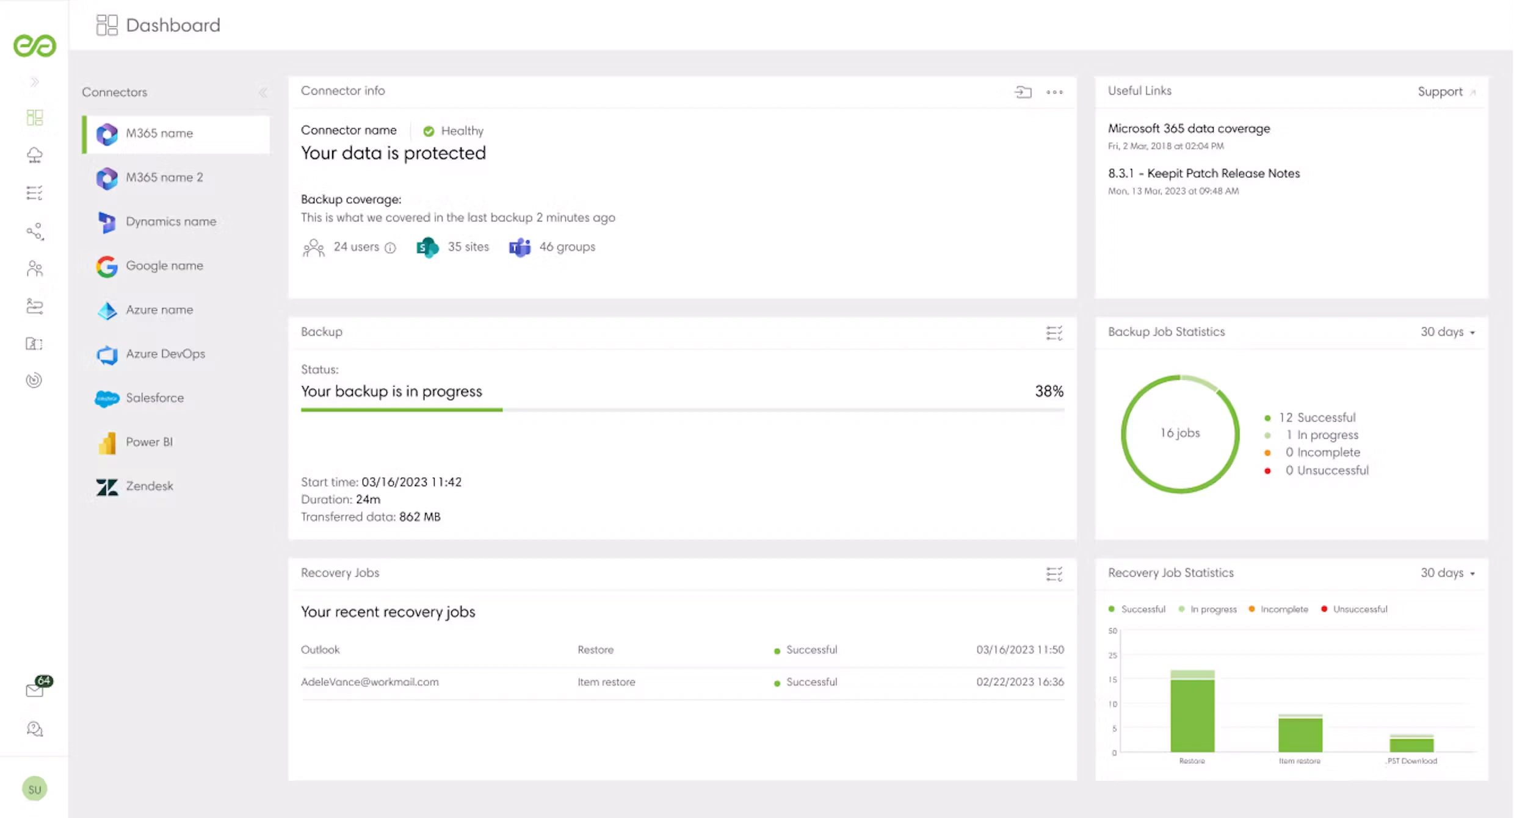This screenshot has height=818, width=1514.
Task: Open the Dashboard icon in sidebar
Action: [x=35, y=117]
